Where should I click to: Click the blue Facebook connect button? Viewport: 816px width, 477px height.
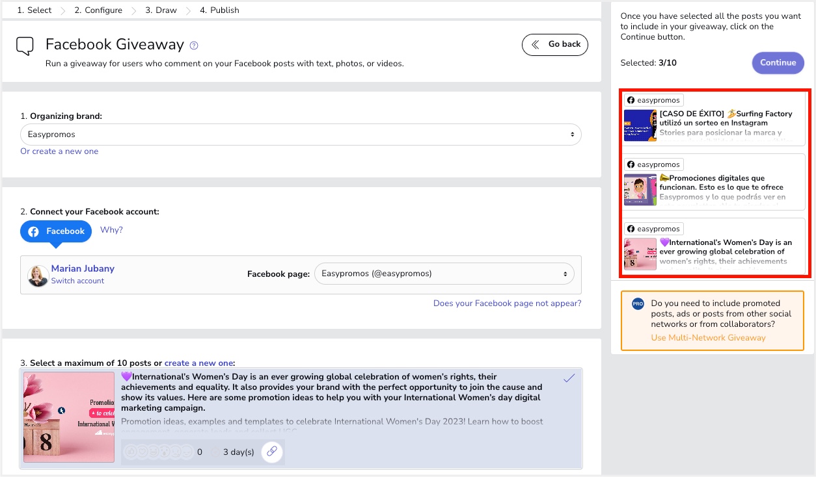coord(56,231)
